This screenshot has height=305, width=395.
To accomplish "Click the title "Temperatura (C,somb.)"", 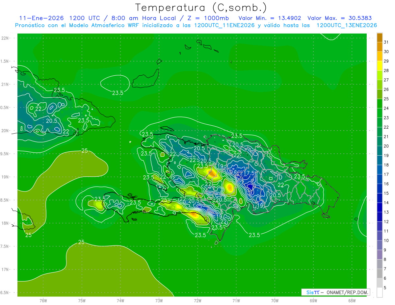I will (x=201, y=8).
